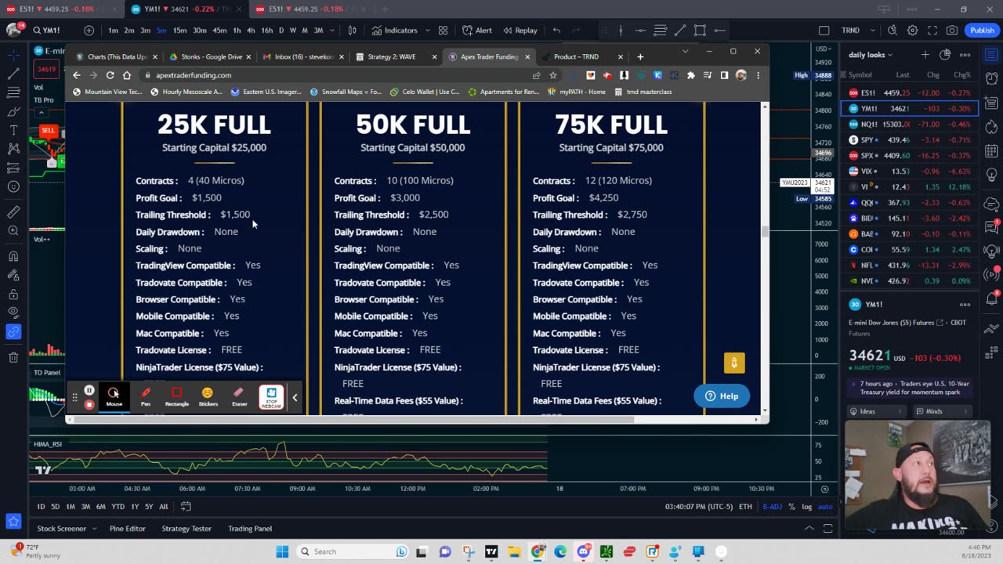This screenshot has height=564, width=1003.
Task: Open the Chrome extensions puzzle icon
Action: 690,75
